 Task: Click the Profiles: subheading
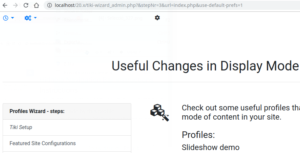[198, 135]
